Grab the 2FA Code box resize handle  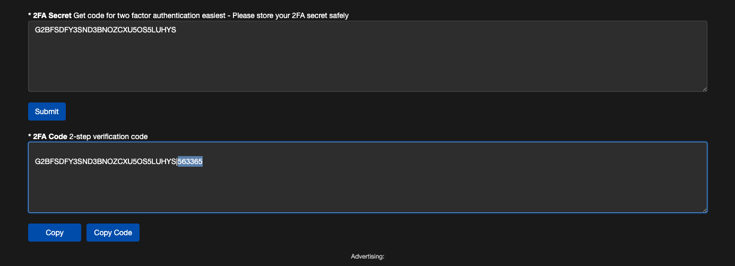[704, 210]
